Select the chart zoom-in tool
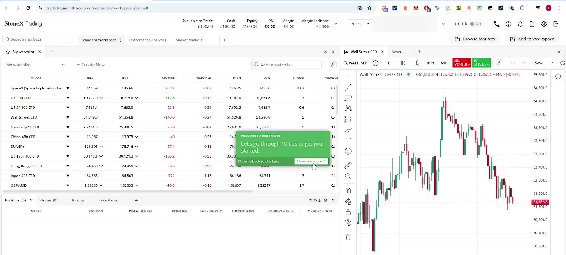The image size is (566, 255). click(x=348, y=176)
